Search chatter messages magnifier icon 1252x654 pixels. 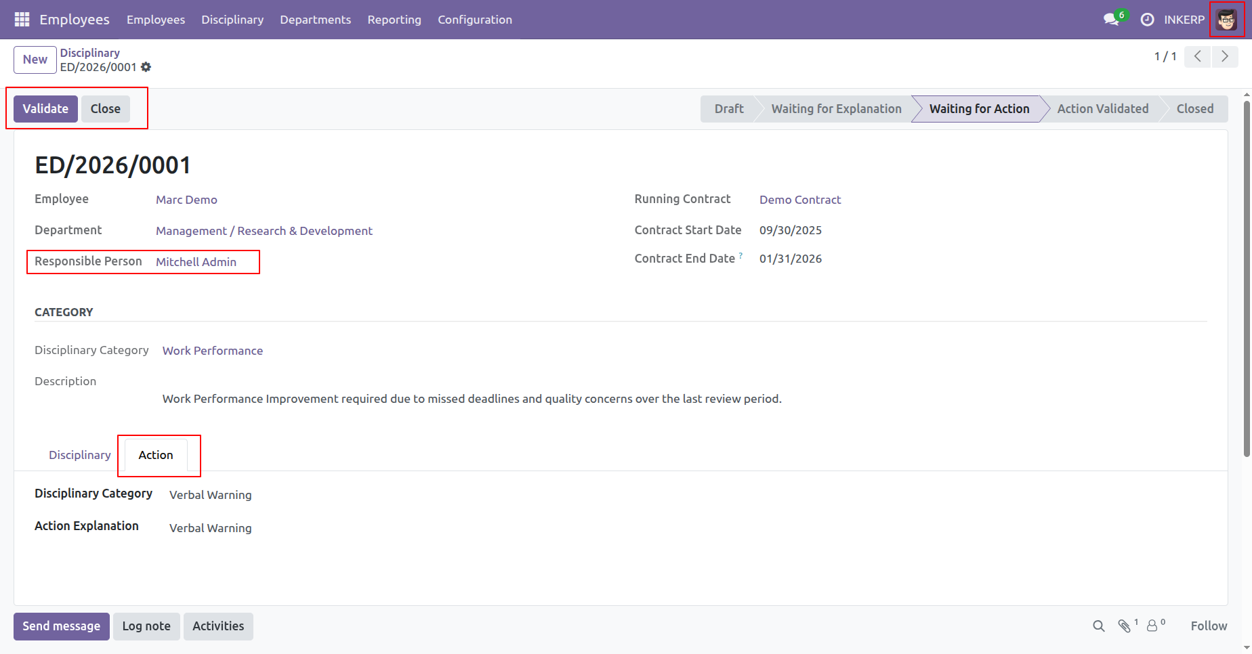pyautogui.click(x=1098, y=626)
